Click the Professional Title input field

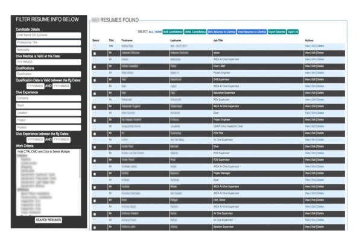[48, 42]
